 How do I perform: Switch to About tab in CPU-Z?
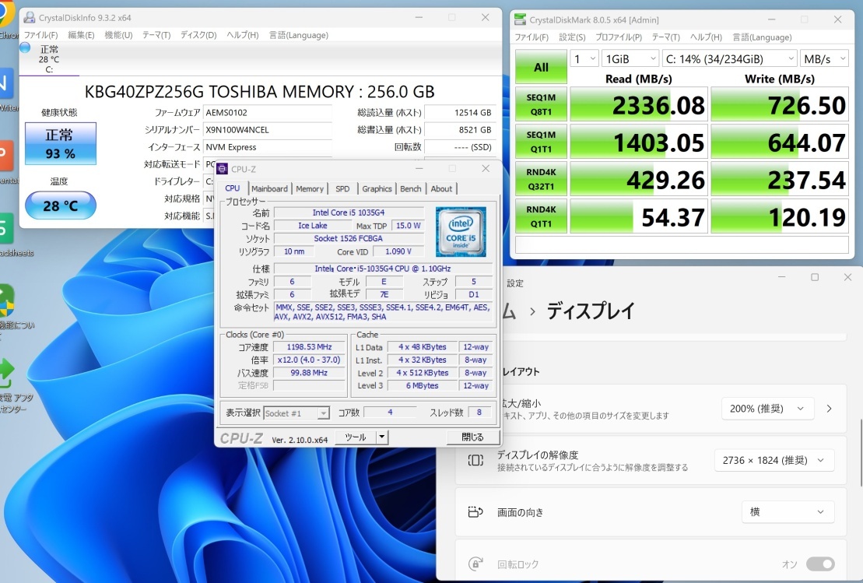pos(441,189)
